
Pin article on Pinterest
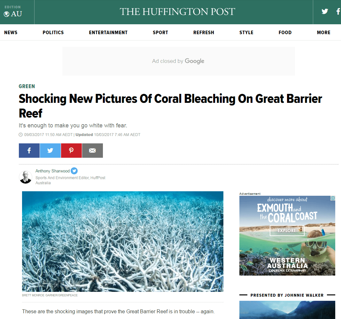coord(71,150)
